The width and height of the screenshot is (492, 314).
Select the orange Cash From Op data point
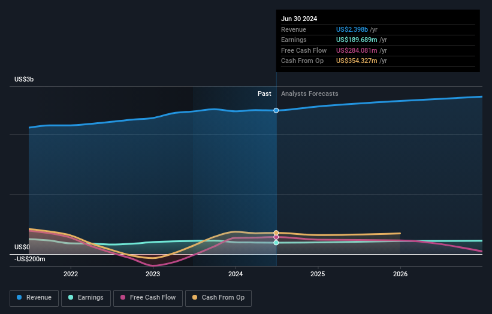point(276,233)
